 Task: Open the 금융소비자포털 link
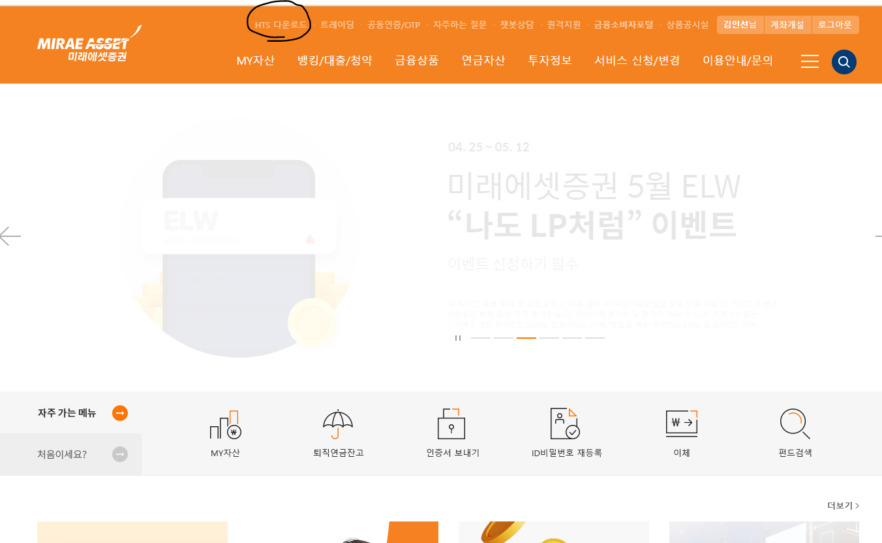tap(624, 25)
